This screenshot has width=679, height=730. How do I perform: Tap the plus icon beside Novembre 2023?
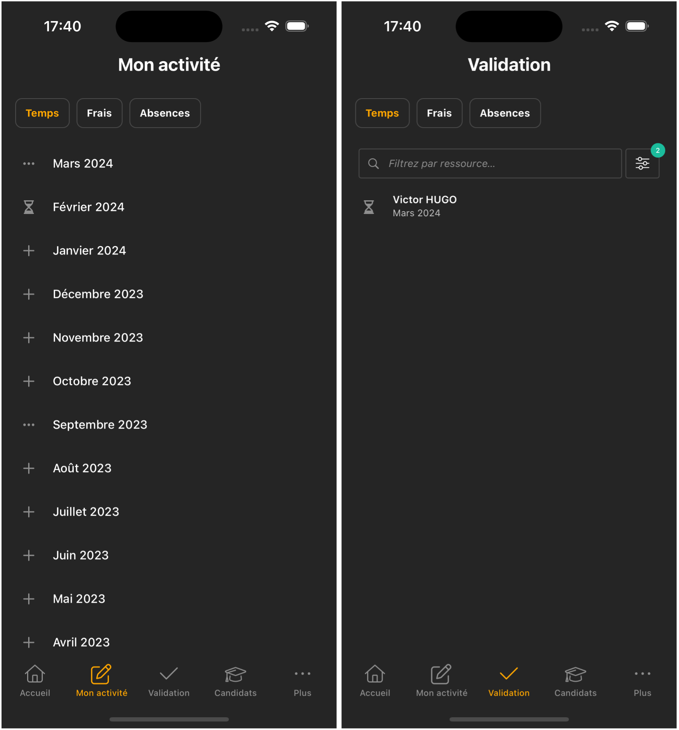tap(29, 338)
